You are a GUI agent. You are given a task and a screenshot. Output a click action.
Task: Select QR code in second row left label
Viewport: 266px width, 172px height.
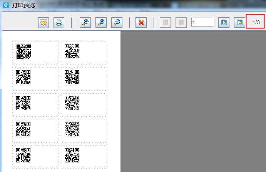23,77
